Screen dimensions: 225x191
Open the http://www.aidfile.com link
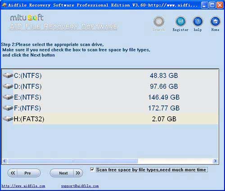[x=23, y=186]
